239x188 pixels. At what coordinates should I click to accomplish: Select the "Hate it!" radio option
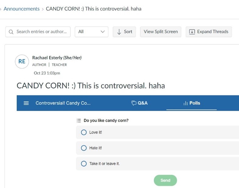(84, 148)
